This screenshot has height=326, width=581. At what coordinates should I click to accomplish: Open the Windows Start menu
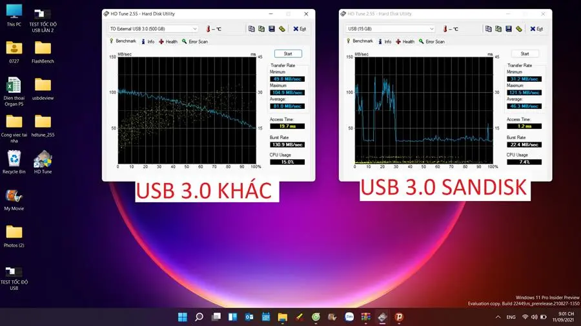click(182, 317)
